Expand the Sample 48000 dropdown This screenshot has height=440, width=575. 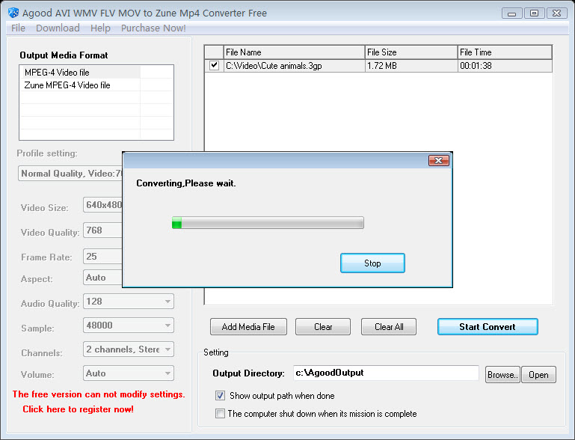click(129, 326)
